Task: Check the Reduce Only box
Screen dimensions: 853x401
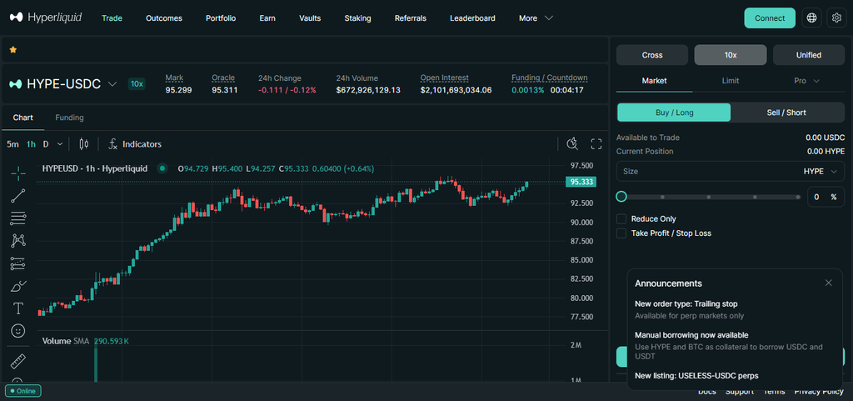Action: [x=621, y=218]
